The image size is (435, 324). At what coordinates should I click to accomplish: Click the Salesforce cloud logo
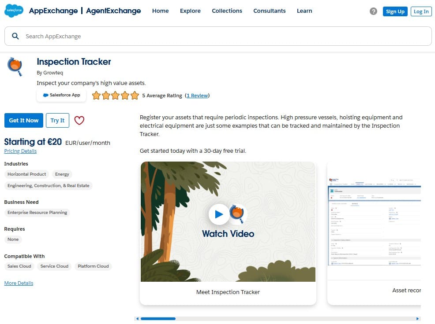[14, 11]
